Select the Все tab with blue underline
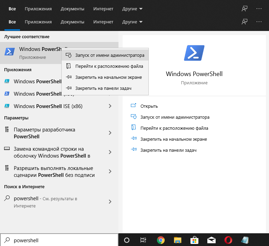 tap(12, 22)
